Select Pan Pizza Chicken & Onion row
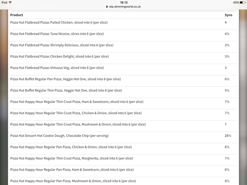This screenshot has height=185, width=247. pos(123,149)
